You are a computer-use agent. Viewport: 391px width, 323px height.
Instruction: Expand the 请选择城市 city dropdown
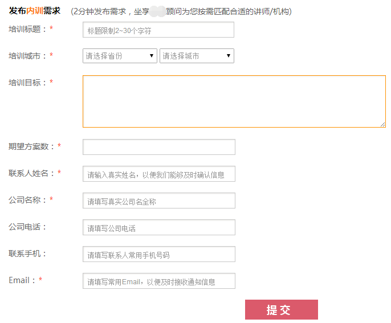coord(197,56)
